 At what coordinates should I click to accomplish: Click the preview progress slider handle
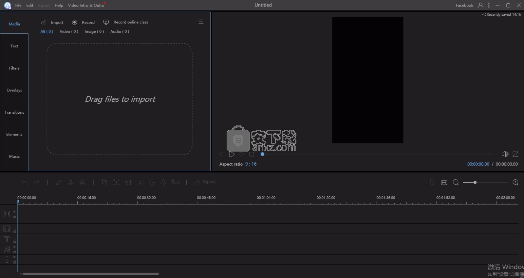coord(262,154)
